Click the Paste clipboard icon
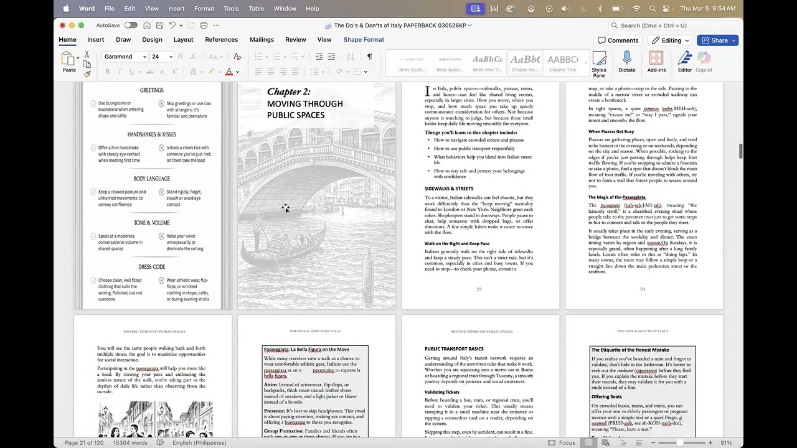Image resolution: width=797 pixels, height=448 pixels. click(68, 59)
